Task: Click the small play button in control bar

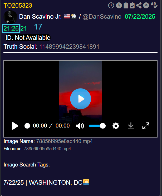Action: tap(15, 126)
